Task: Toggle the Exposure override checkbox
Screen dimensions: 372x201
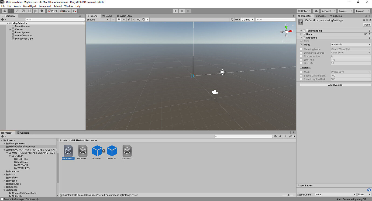Action: click(x=304, y=37)
